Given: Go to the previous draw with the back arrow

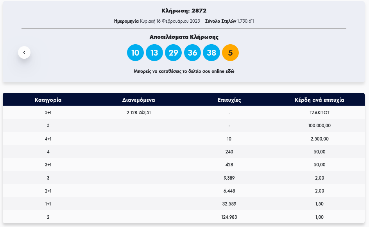Looking at the screenshot, I should pyautogui.click(x=24, y=52).
